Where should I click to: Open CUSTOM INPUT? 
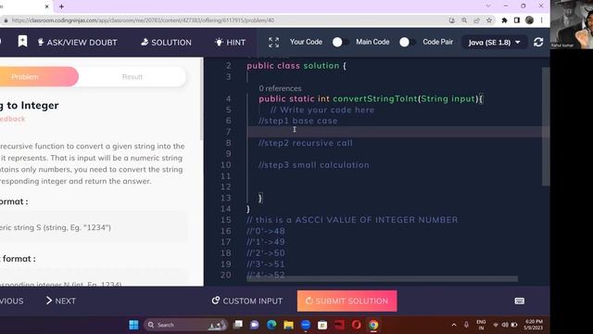[247, 301]
